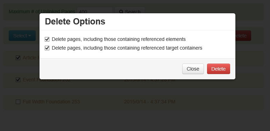The width and height of the screenshot is (270, 131).
Task: Close the Delete Options dialog
Action: 193,69
